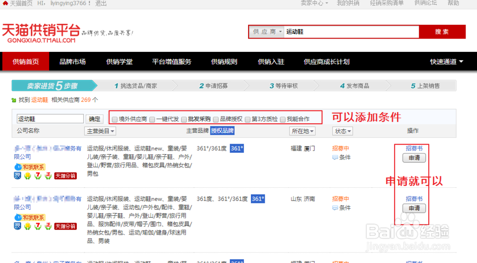Click 7-day badge icon for 山东 济南 supplier
This screenshot has width=477, height=263.
[38, 226]
